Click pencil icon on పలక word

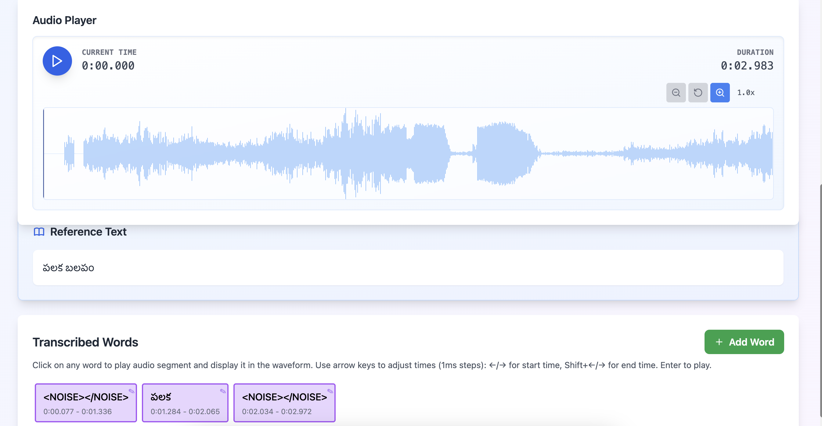pyautogui.click(x=223, y=391)
